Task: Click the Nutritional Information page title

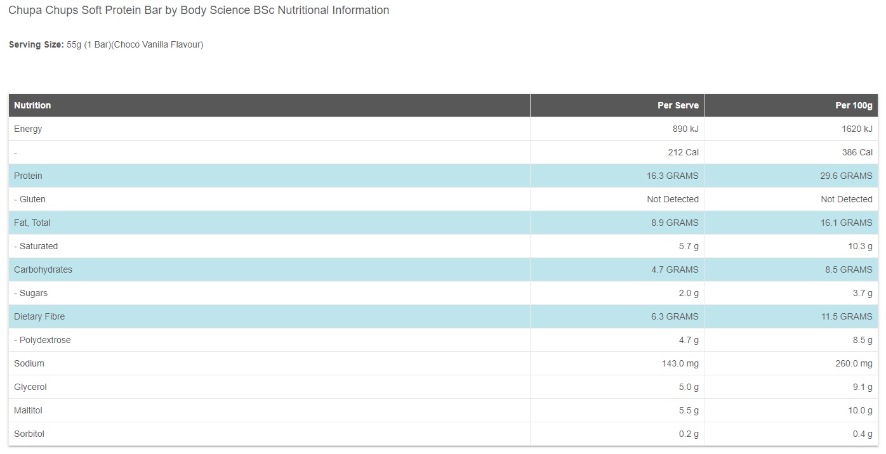Action: (x=199, y=10)
